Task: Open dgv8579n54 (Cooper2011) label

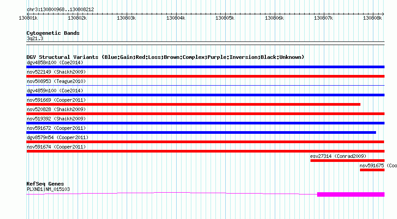Action: (x=58, y=137)
